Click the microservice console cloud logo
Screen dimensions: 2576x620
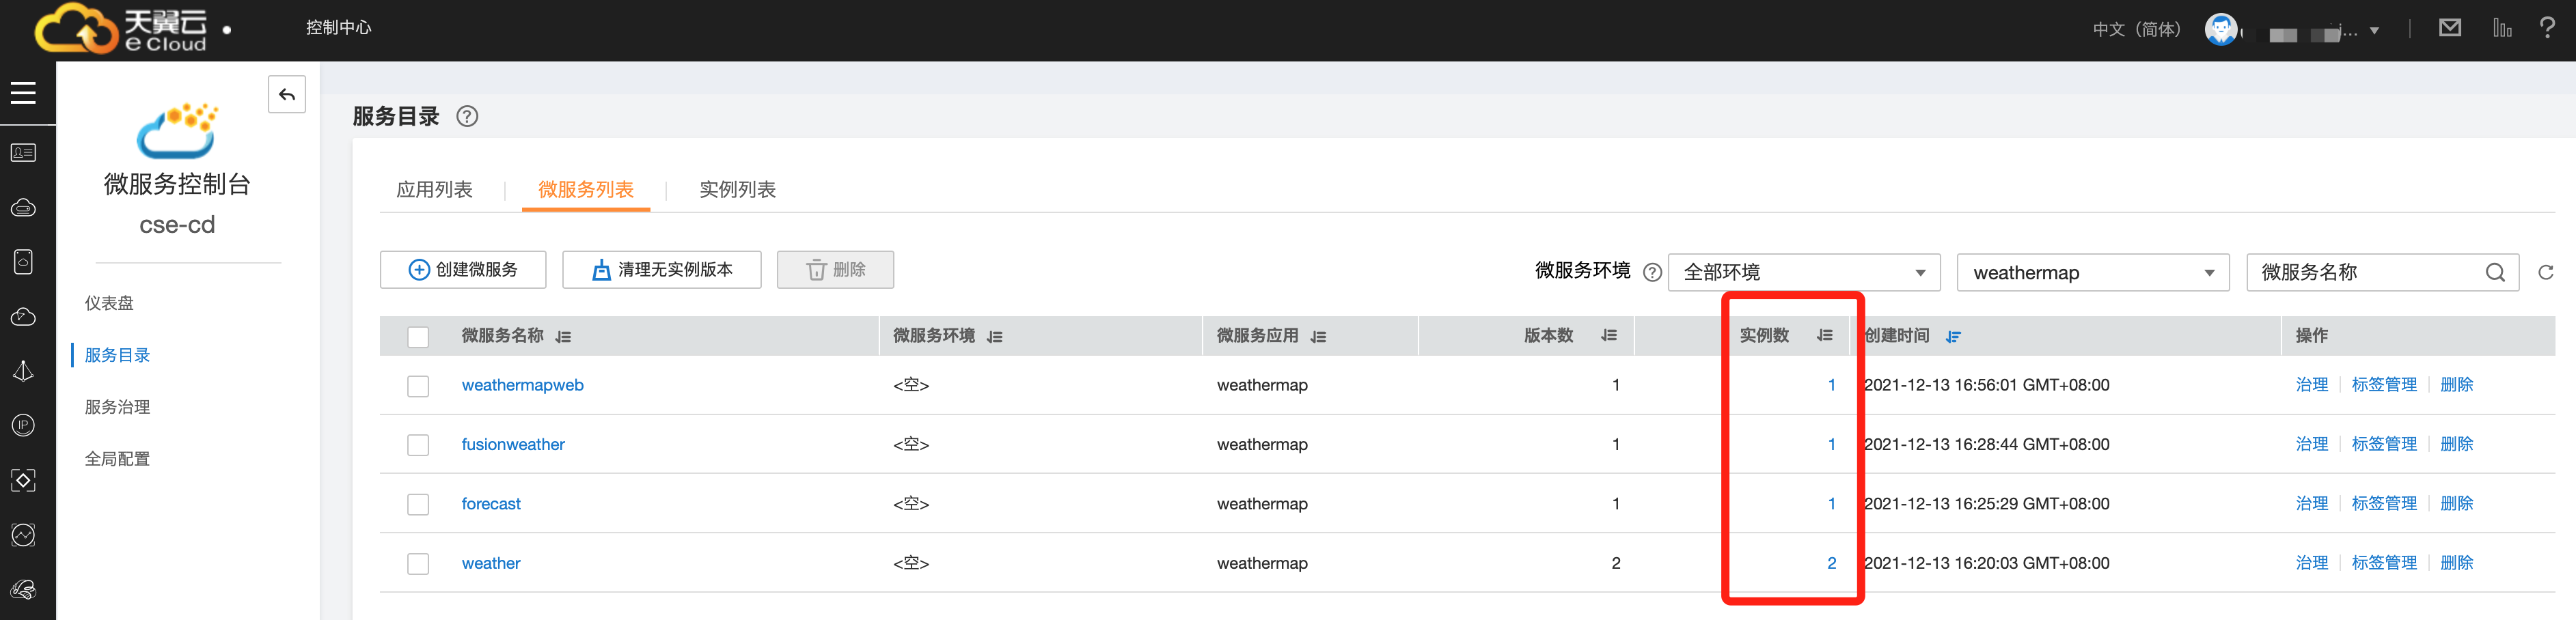tap(177, 131)
